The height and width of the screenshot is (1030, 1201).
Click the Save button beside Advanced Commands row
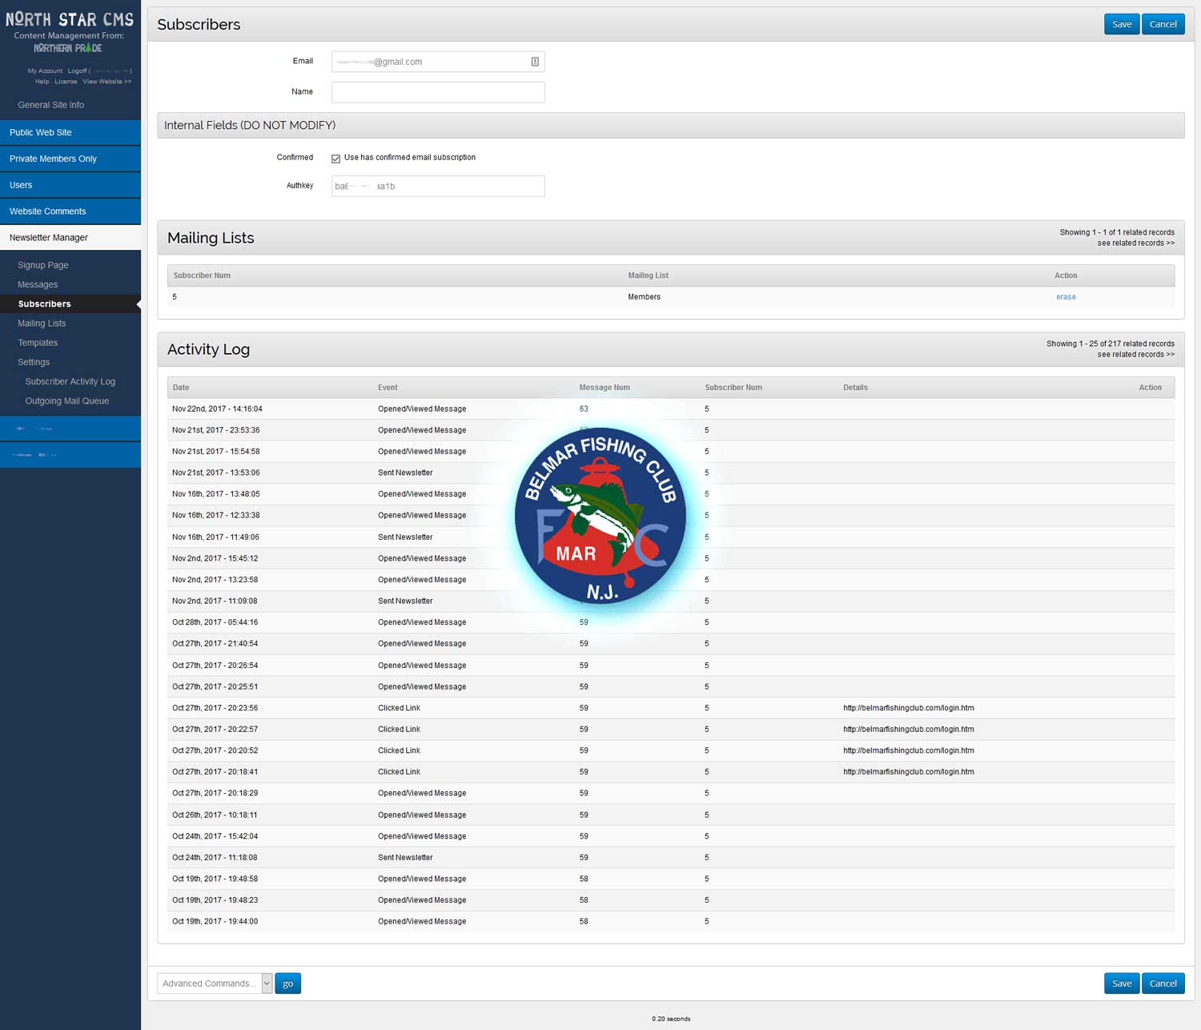(1122, 984)
